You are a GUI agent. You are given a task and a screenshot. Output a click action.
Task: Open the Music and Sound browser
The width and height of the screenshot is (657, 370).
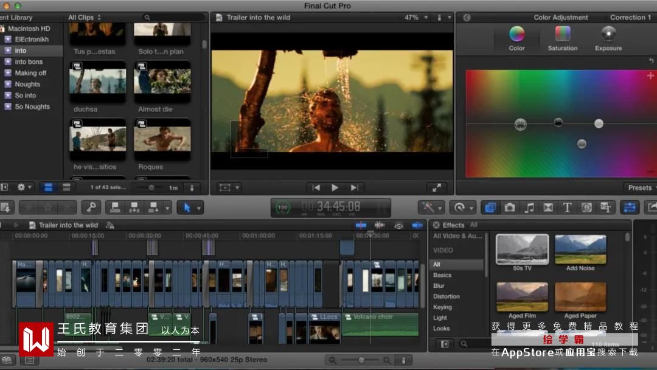529,208
